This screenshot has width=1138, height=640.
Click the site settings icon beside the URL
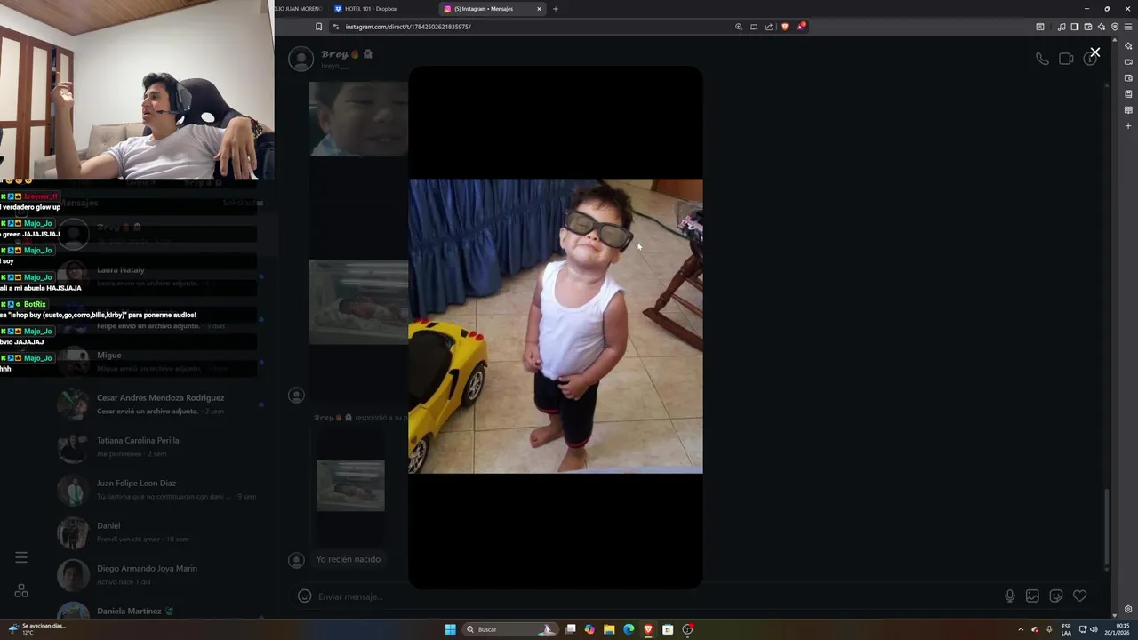(338, 27)
